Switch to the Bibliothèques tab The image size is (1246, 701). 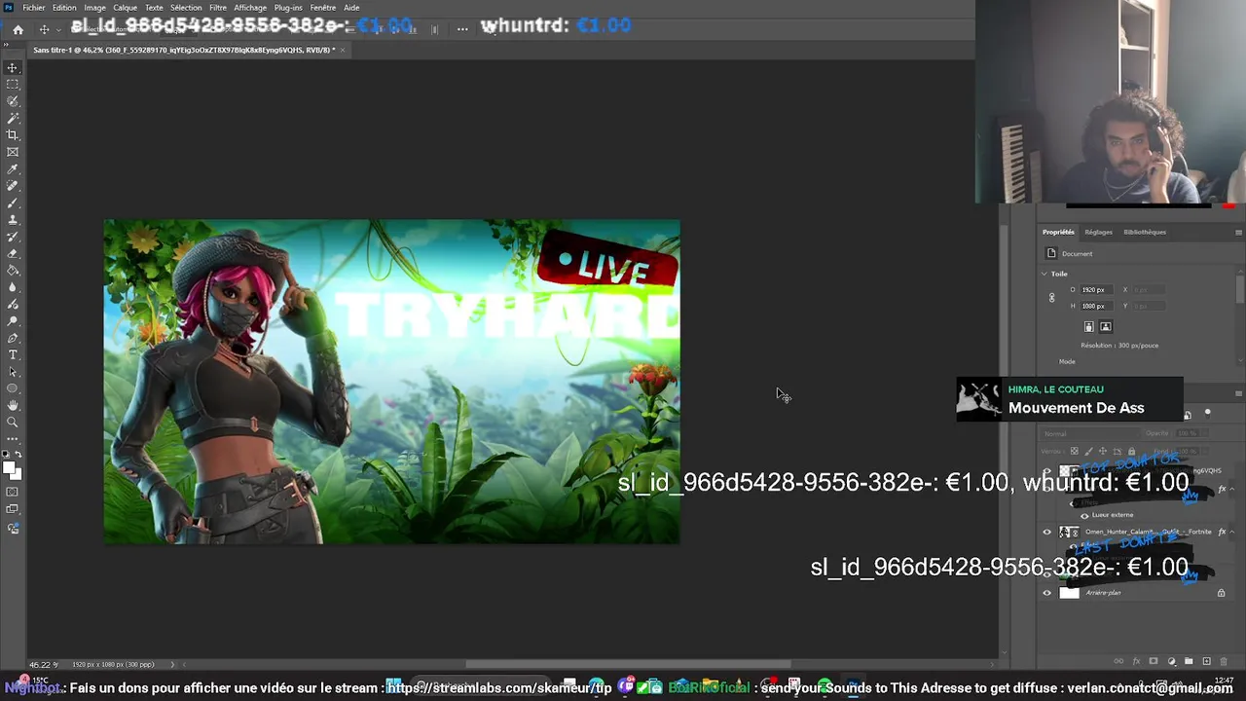click(1145, 232)
